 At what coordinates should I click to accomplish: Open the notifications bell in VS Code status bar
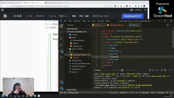(171, 93)
